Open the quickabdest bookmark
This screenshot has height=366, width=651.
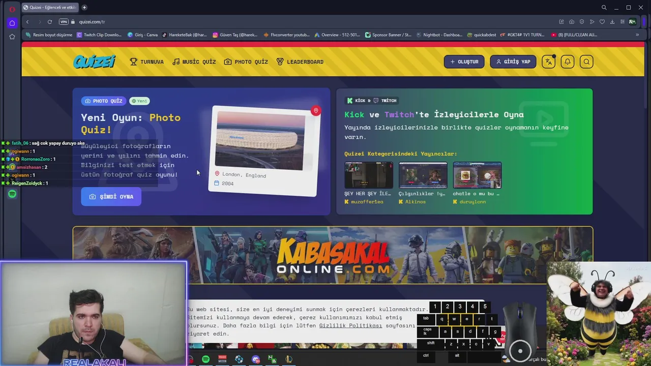pyautogui.click(x=481, y=35)
